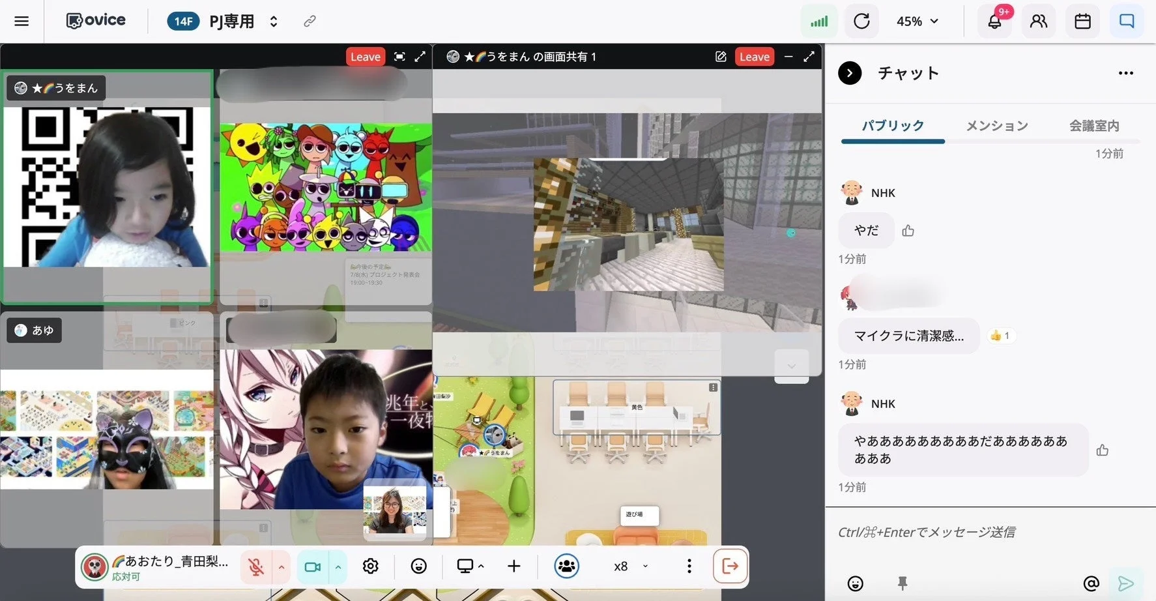Expand the screen share window fullscreen
1156x601 pixels.
[x=809, y=57]
